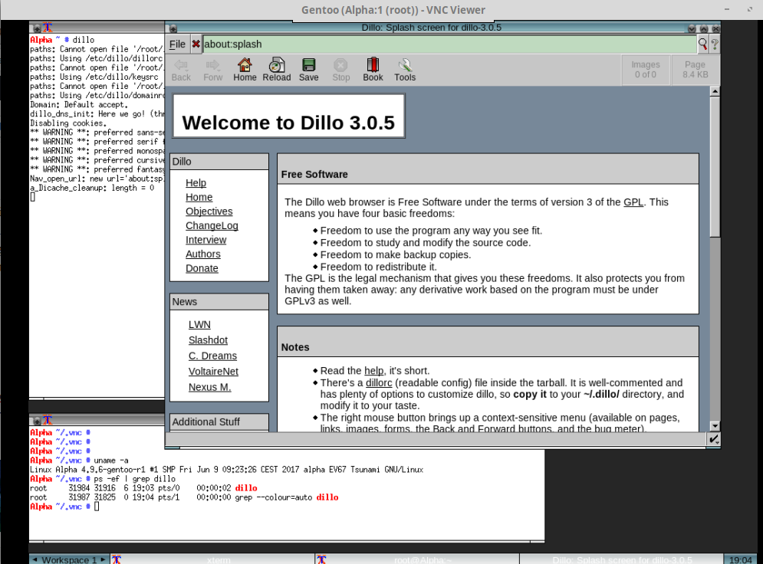The image size is (763, 564).
Task: Open the File menu in Dillo
Action: [177, 44]
